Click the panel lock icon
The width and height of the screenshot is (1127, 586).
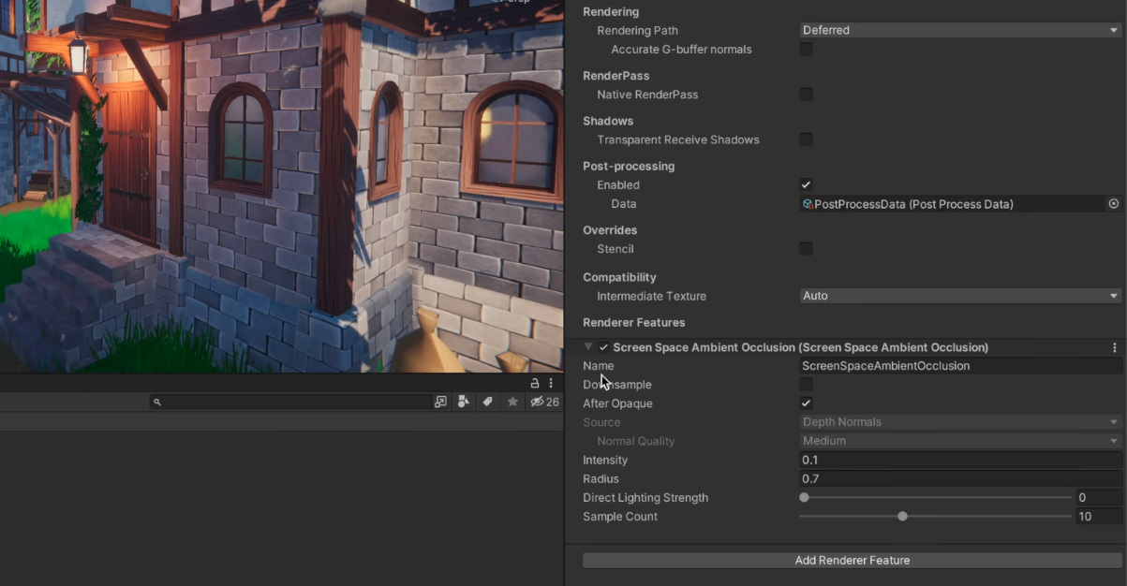tap(535, 384)
